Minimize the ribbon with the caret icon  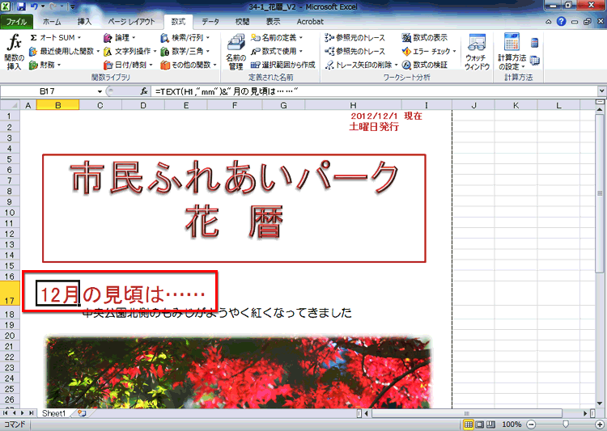[549, 22]
